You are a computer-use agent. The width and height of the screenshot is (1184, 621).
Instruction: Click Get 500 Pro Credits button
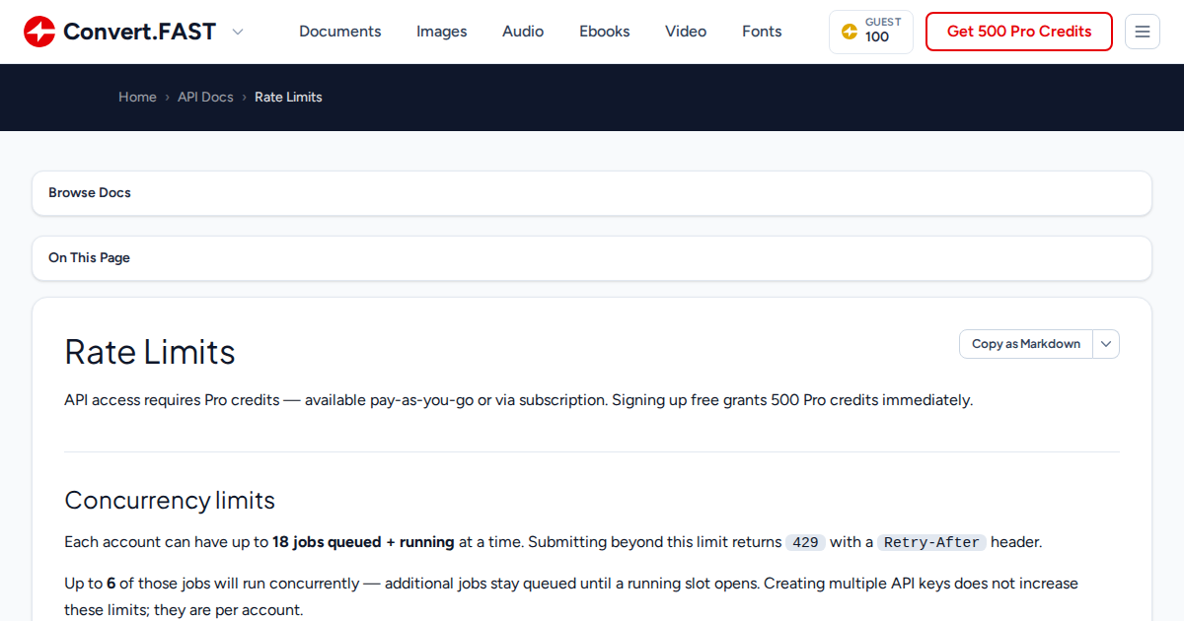(x=1019, y=32)
